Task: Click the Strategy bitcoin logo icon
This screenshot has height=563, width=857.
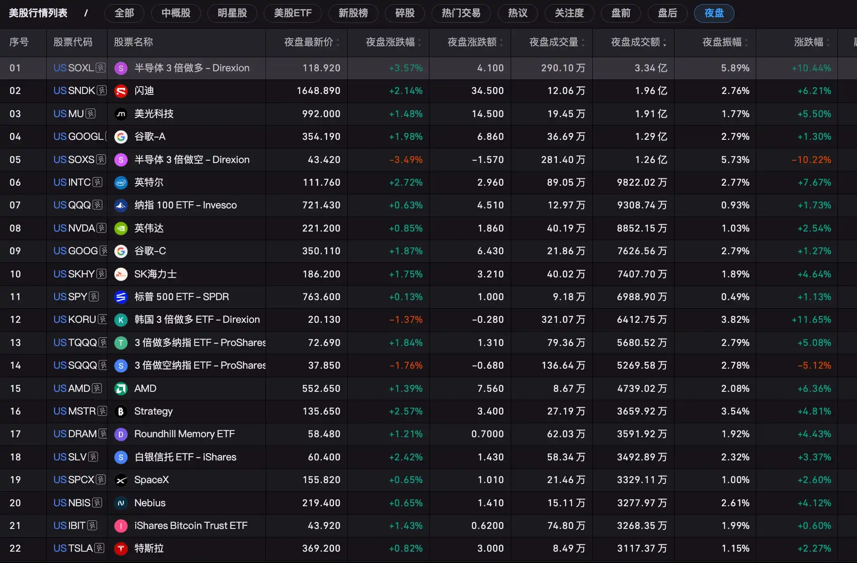Action: [121, 411]
